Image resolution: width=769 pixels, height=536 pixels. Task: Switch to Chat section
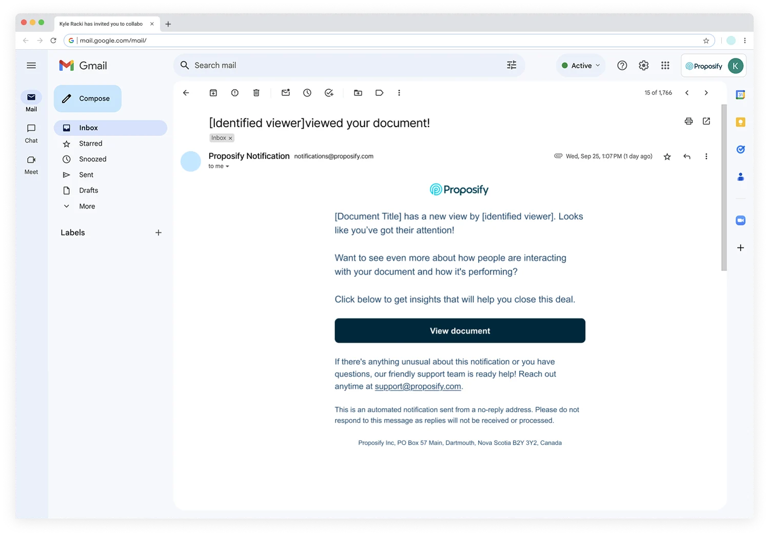31,133
